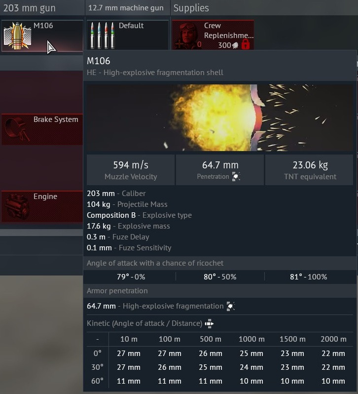Select the Engine modification
The height and width of the screenshot is (394, 358).
(x=42, y=206)
